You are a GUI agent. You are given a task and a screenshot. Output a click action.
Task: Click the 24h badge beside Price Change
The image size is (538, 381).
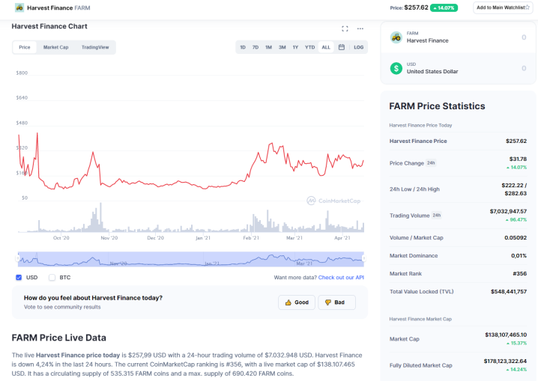(x=431, y=163)
